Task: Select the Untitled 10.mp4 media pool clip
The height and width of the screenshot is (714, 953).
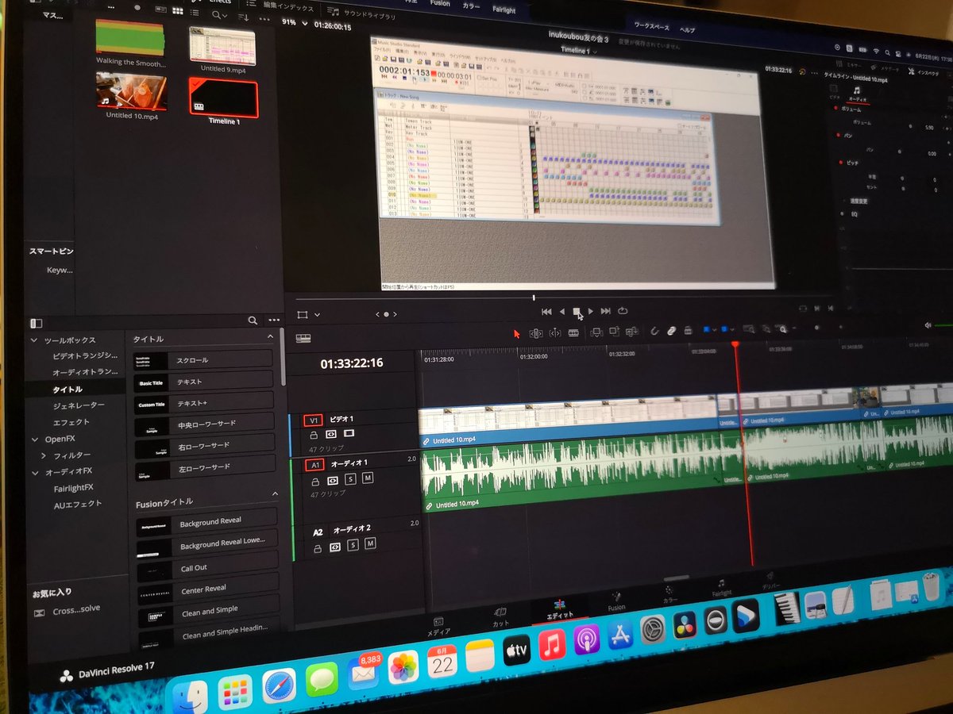Action: (x=131, y=90)
